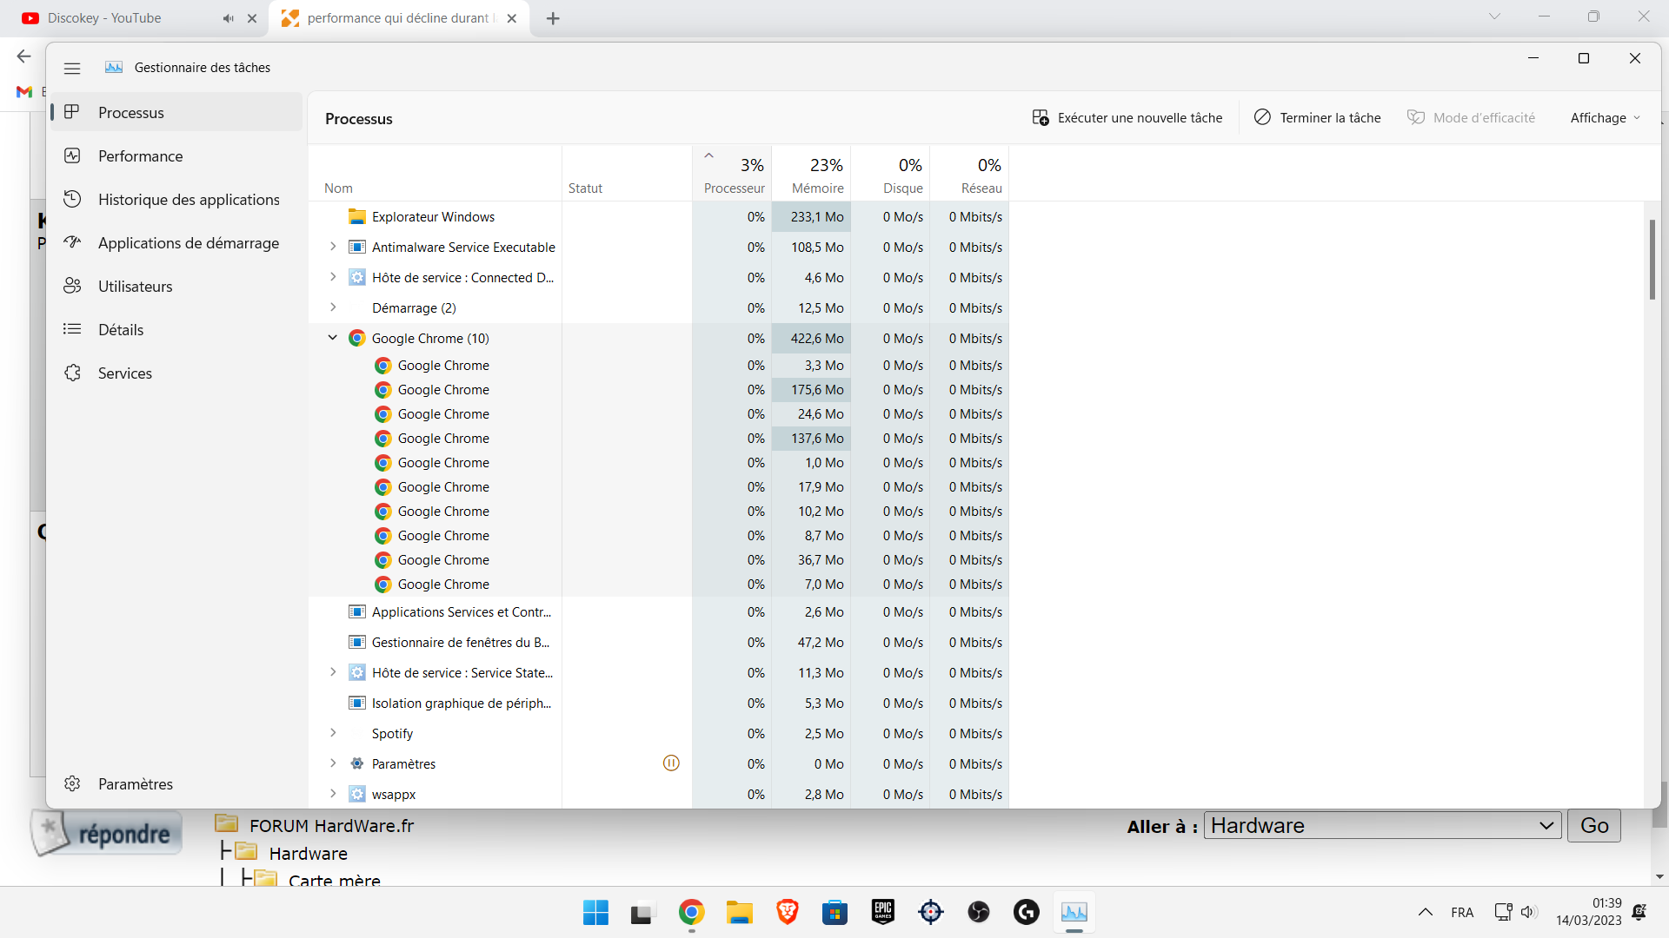This screenshot has height=938, width=1669.
Task: Click Exécuter une nouvelle tâche
Action: [1127, 117]
